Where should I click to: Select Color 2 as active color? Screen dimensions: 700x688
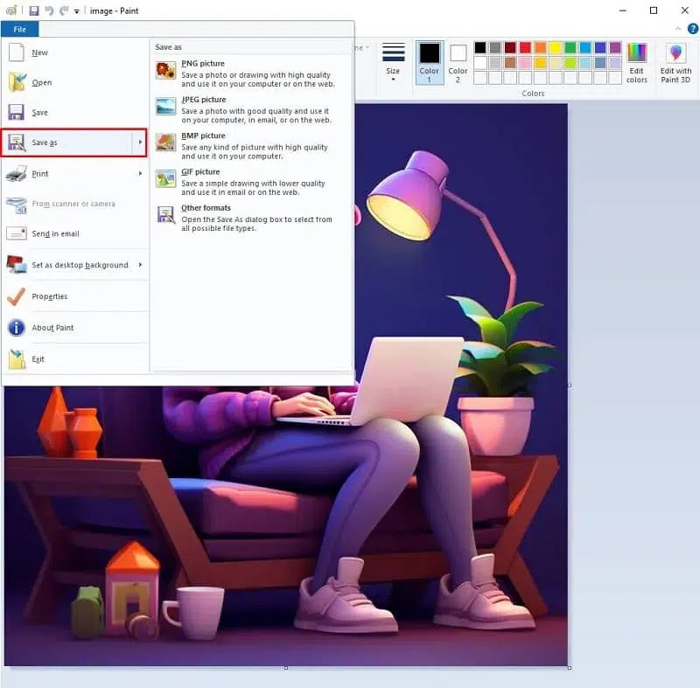458,63
